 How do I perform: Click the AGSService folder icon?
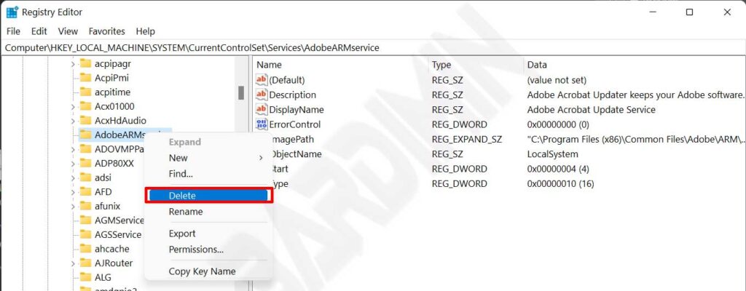pyautogui.click(x=85, y=234)
